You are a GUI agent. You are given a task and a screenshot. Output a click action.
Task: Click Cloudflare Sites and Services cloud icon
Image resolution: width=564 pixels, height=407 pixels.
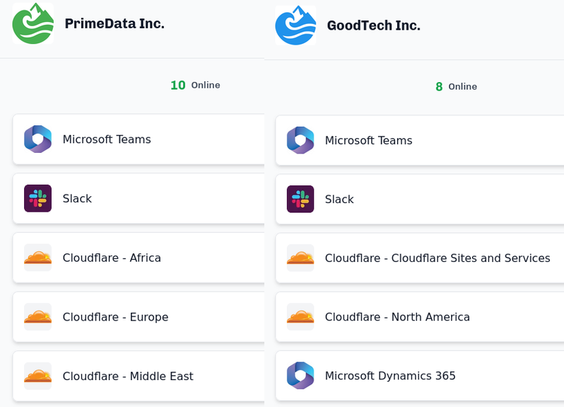pyautogui.click(x=300, y=258)
